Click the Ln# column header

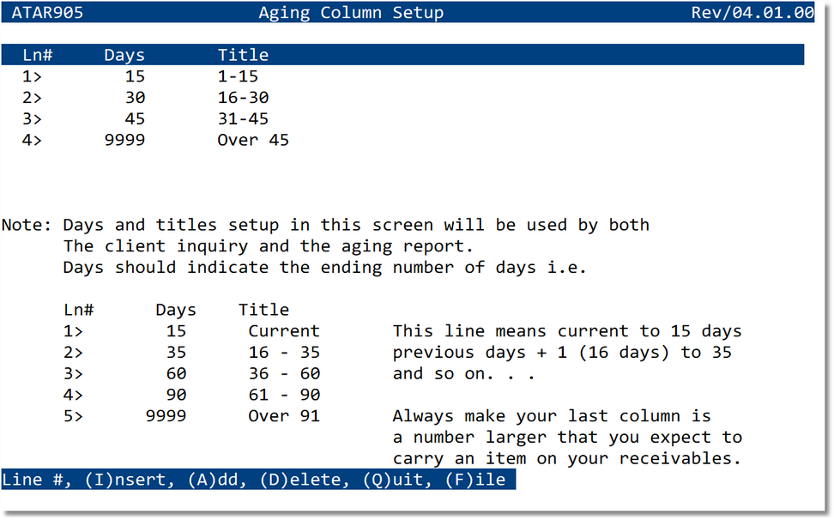[38, 54]
